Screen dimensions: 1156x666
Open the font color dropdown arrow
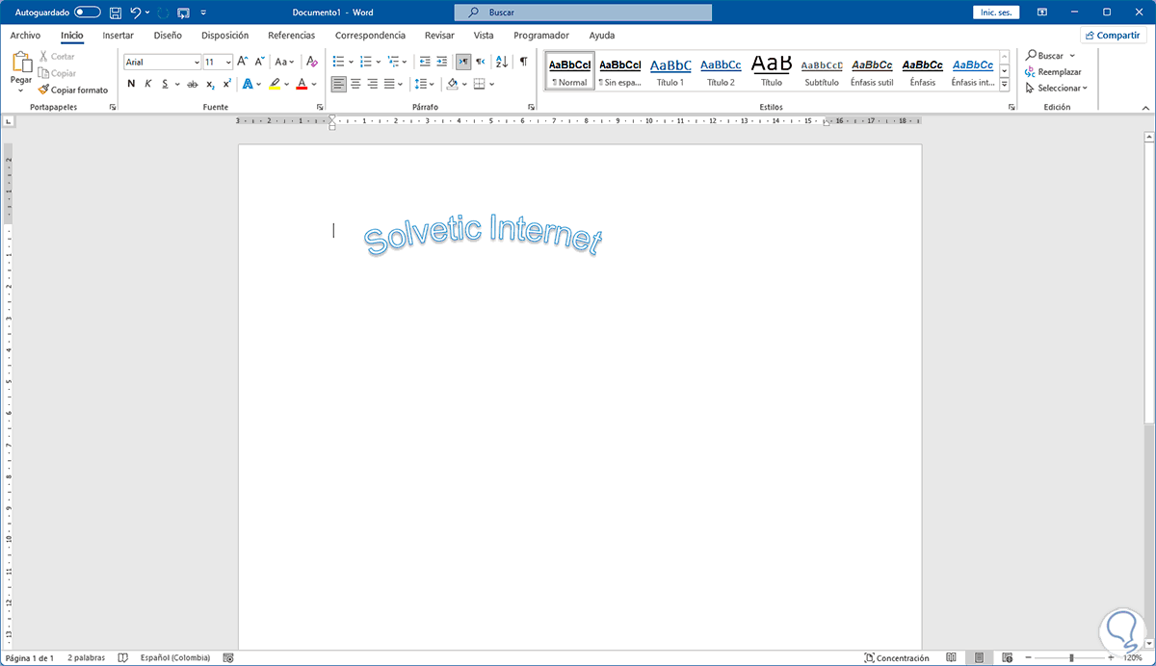(314, 84)
